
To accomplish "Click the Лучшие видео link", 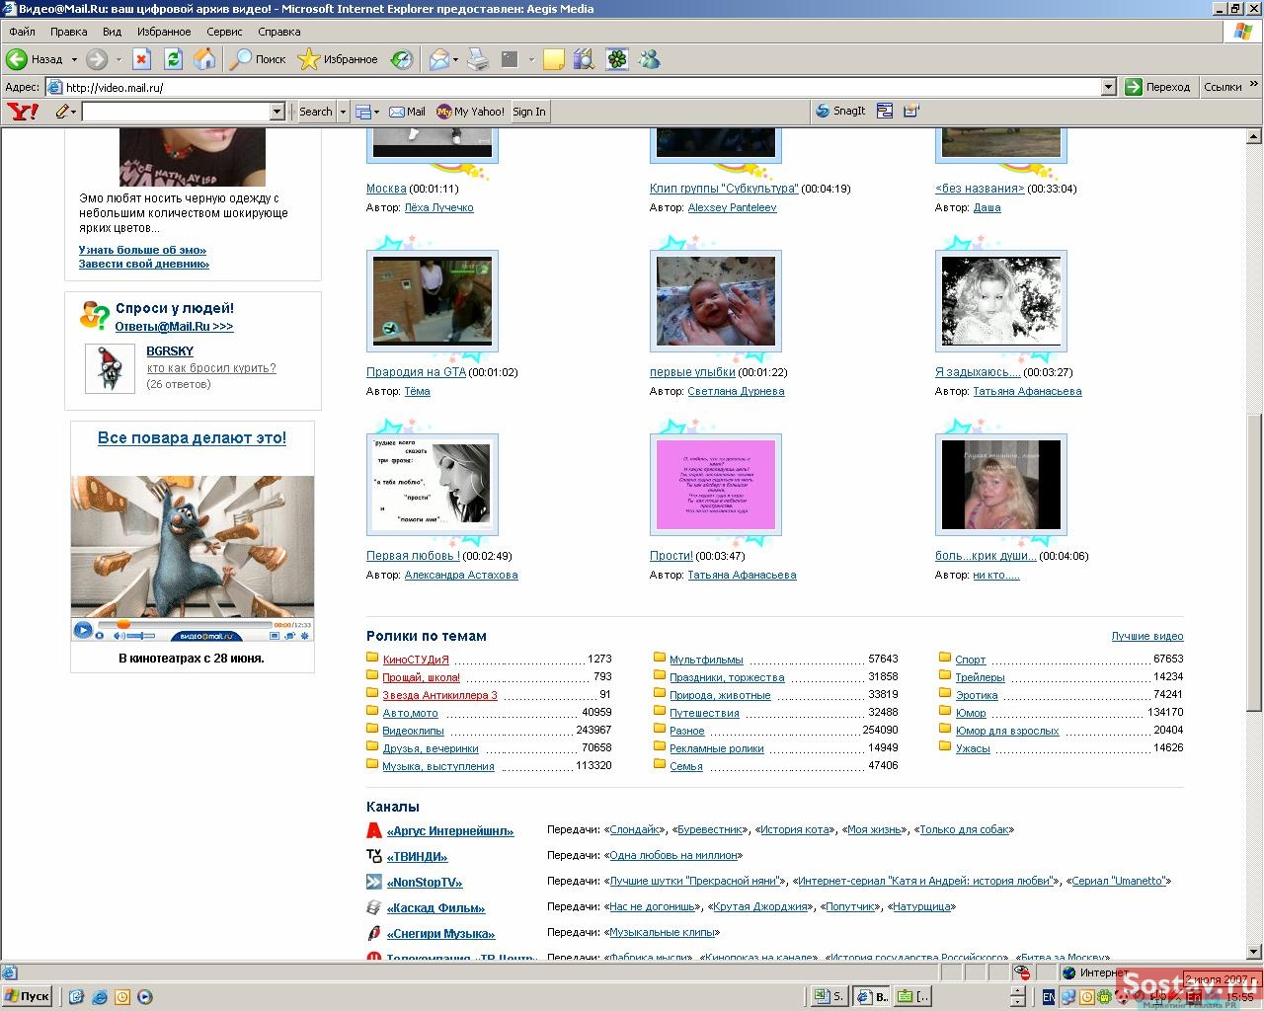I will pos(1147,637).
